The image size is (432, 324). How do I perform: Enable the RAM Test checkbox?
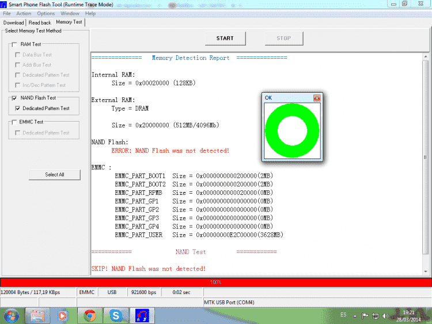14,44
